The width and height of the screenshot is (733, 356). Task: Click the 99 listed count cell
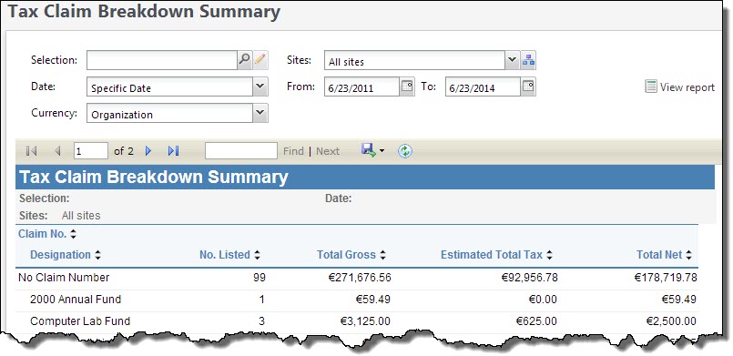pyautogui.click(x=259, y=278)
